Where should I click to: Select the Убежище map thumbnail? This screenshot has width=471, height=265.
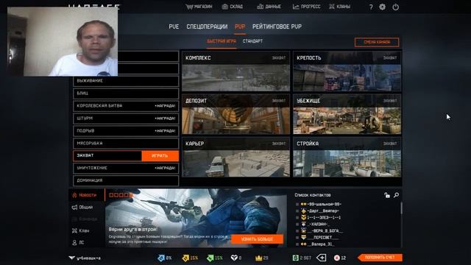347,114
